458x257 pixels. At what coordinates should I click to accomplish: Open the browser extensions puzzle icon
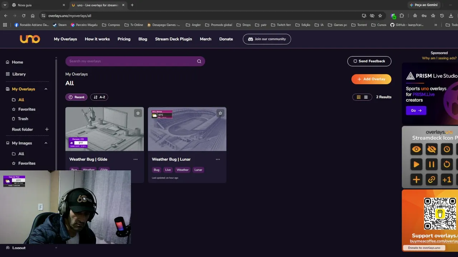tap(401, 16)
